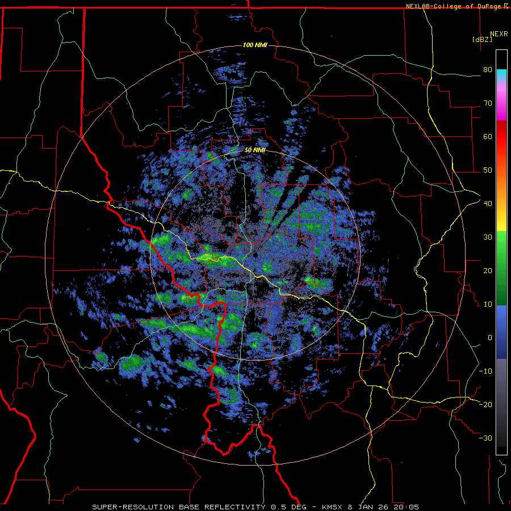Image resolution: width=511 pixels, height=511 pixels.
Task: Click the -10 dBZ scale value
Action: coord(485,371)
